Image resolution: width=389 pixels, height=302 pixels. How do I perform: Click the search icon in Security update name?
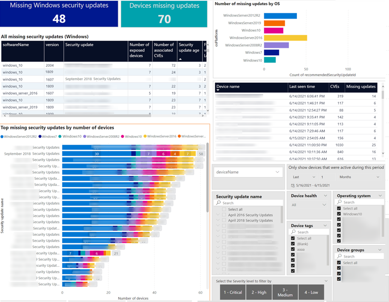[x=218, y=203]
